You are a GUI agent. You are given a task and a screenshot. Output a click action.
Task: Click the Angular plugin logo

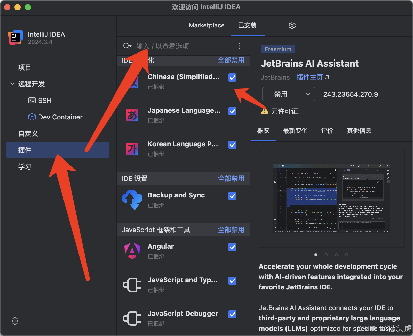pos(132,251)
